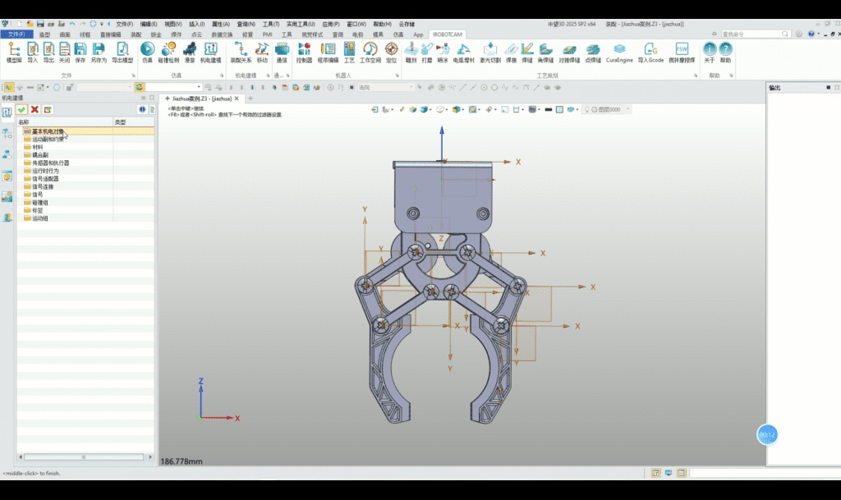This screenshot has height=500, width=841.
Task: Select the 碰撞组 folder
Action: pos(39,203)
